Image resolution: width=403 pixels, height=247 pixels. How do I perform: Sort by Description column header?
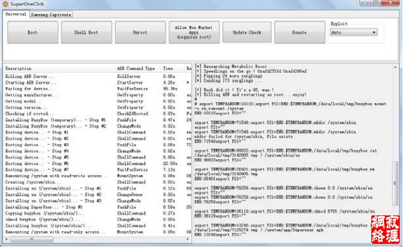[x=18, y=69]
